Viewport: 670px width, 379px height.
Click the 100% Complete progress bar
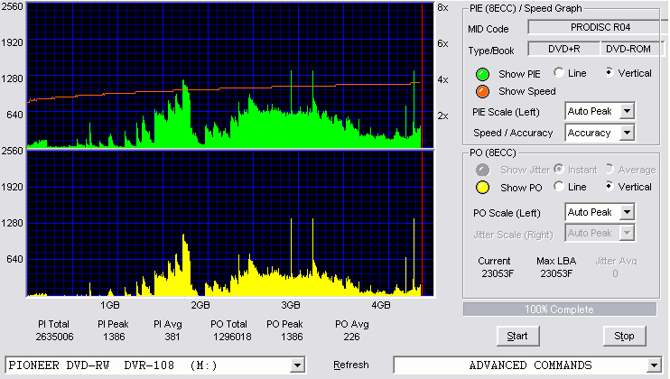coord(559,310)
